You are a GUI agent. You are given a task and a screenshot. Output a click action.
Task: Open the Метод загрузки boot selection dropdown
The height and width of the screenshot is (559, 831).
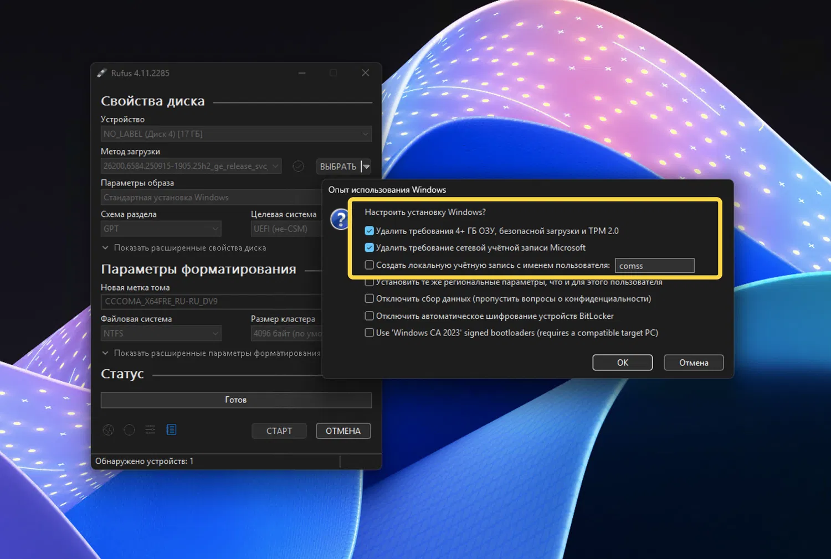click(x=191, y=166)
